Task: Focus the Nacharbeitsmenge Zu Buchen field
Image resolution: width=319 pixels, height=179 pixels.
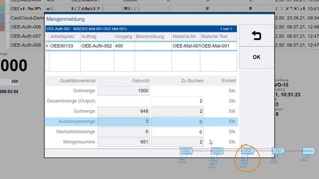Action: point(177,132)
